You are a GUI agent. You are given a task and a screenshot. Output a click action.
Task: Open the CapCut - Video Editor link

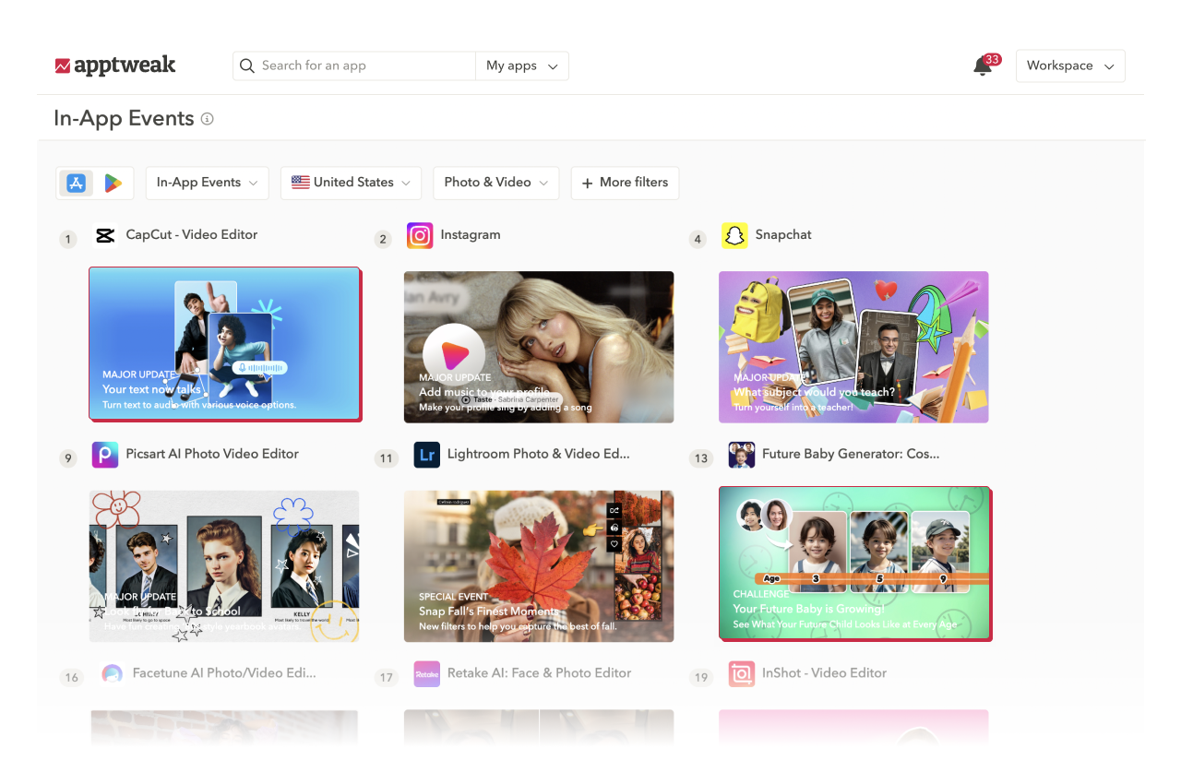pyautogui.click(x=192, y=235)
